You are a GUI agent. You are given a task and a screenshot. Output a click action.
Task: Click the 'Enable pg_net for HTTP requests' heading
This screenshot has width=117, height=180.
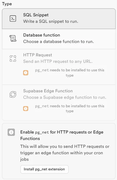point(62,135)
